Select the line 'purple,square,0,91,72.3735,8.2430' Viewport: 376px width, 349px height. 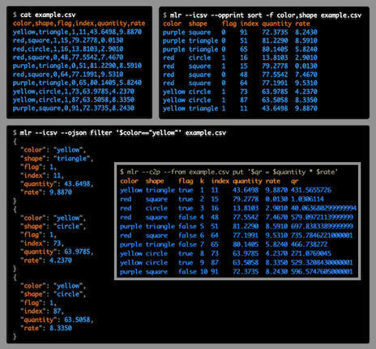point(74,109)
